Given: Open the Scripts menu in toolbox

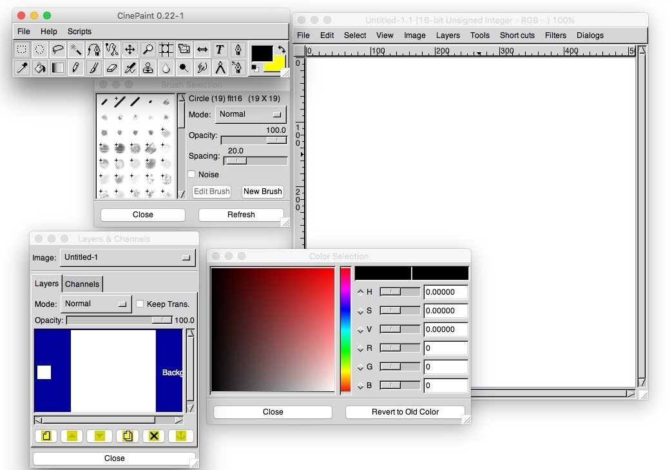Looking at the screenshot, I should (x=79, y=32).
